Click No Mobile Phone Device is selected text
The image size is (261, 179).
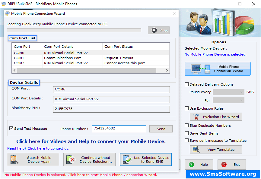pyautogui.click(x=215, y=54)
